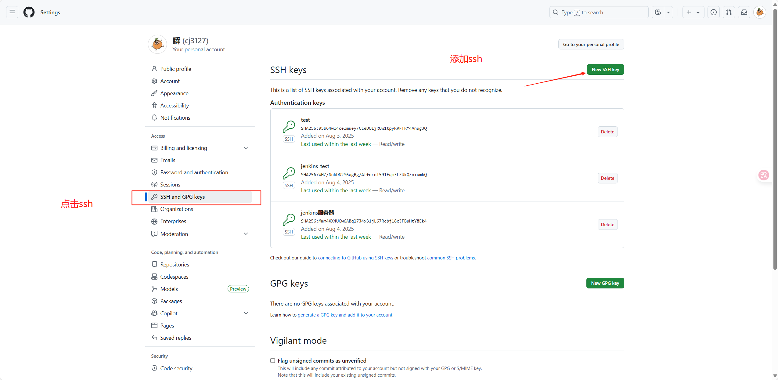Select SSH and GPG keys item
The width and height of the screenshot is (778, 380).
click(200, 197)
